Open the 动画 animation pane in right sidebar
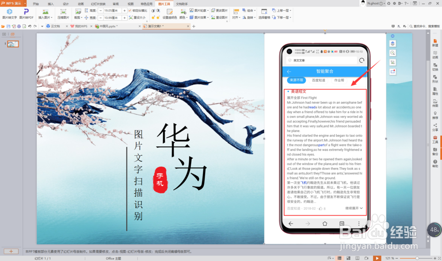 coord(435,55)
